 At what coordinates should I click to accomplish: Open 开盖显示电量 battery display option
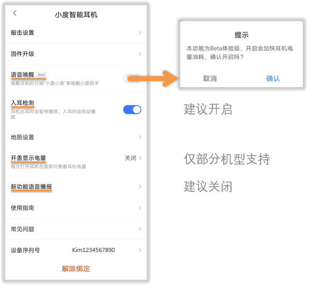coord(76,162)
